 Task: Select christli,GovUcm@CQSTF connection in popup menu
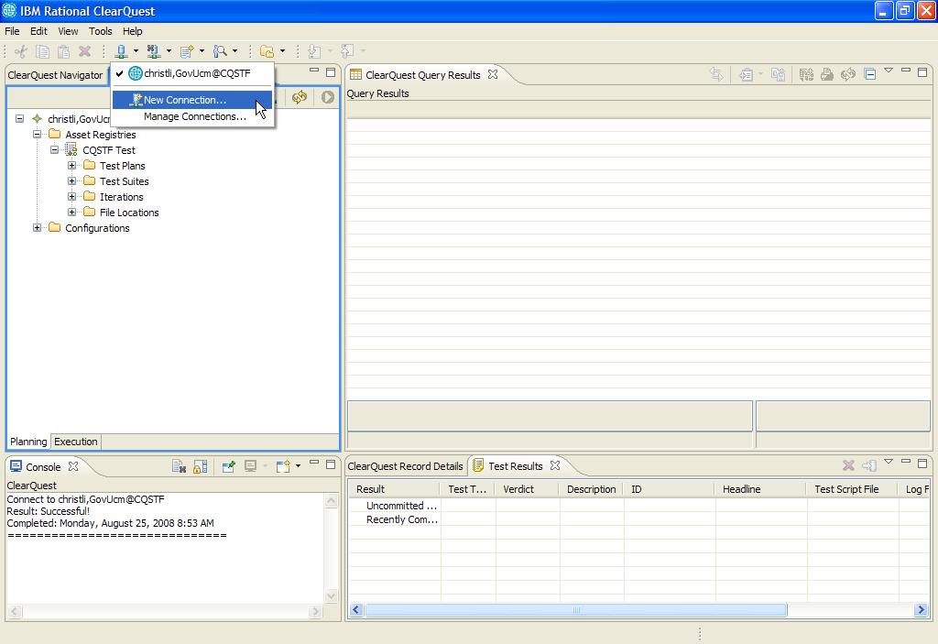click(x=192, y=73)
